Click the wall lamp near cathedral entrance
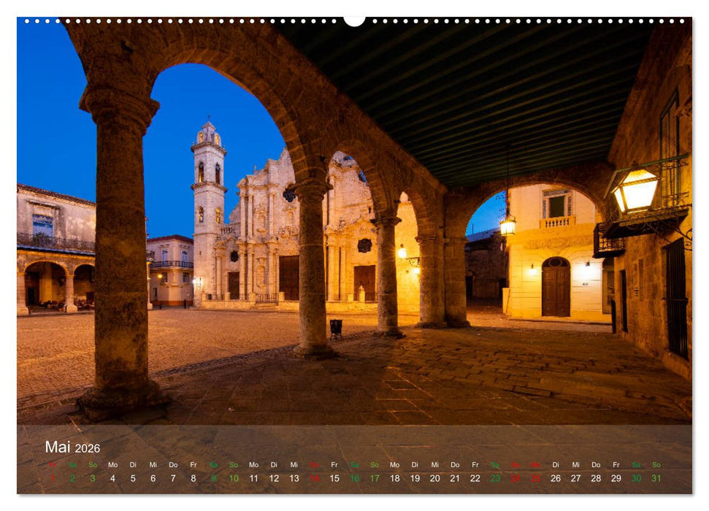The image size is (709, 511). click(x=402, y=252)
